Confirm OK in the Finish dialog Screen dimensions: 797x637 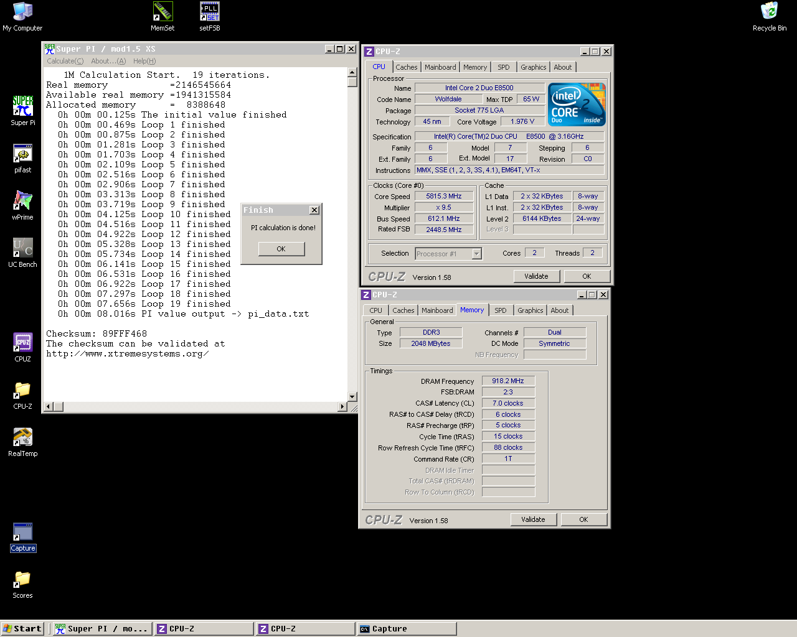pyautogui.click(x=281, y=249)
